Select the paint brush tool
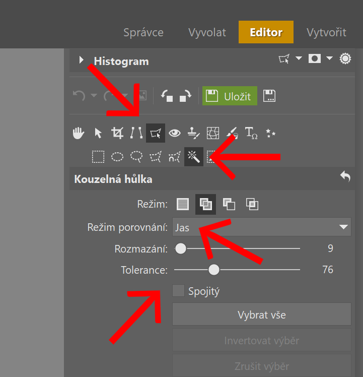The image size is (363, 377). 232,133
